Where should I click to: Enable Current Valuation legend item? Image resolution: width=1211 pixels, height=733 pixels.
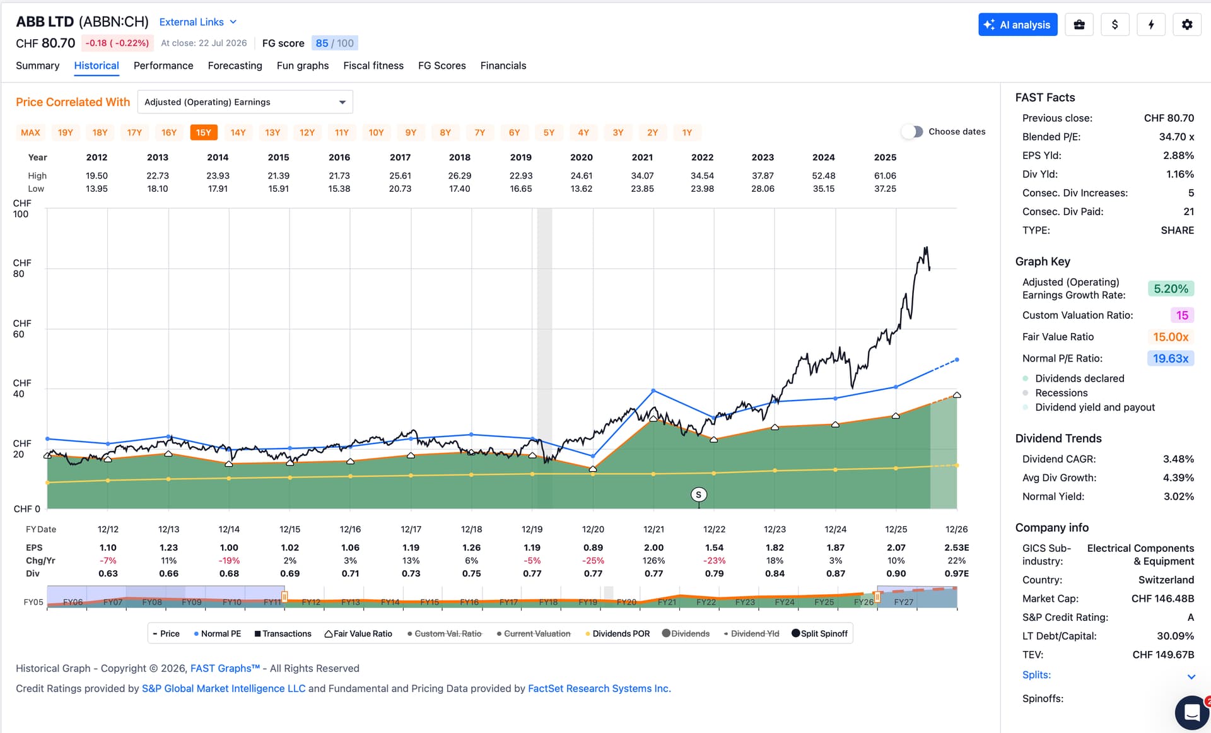(x=534, y=633)
